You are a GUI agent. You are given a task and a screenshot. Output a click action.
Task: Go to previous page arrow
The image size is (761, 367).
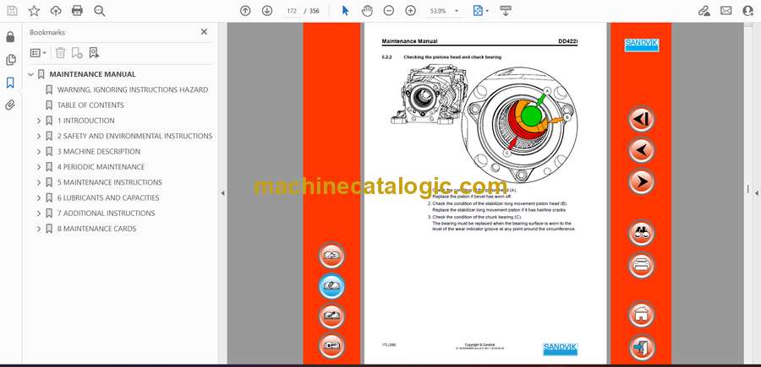pyautogui.click(x=245, y=11)
